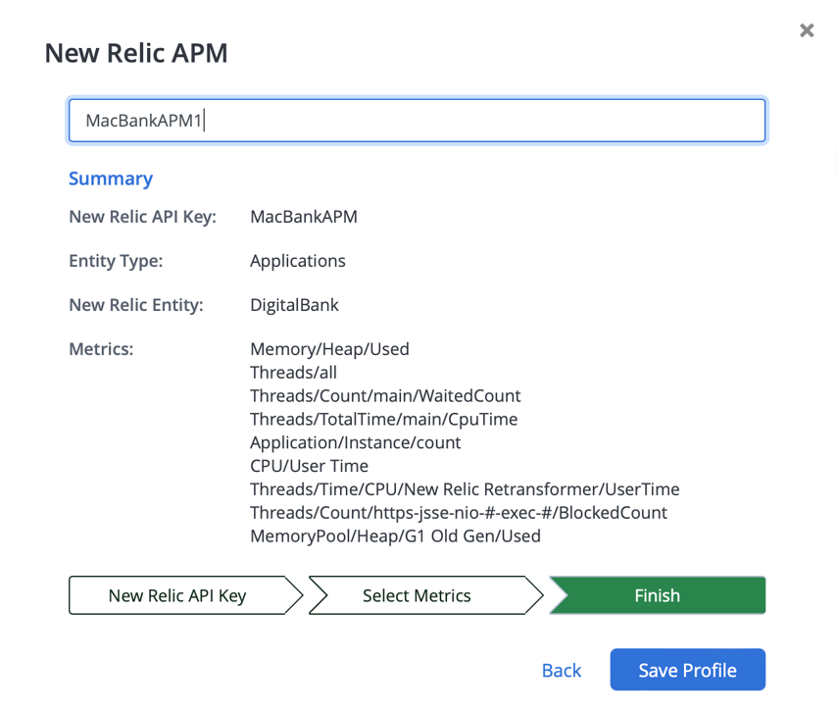The image size is (837, 714).
Task: Click the CPU/User Time metric
Action: point(309,466)
